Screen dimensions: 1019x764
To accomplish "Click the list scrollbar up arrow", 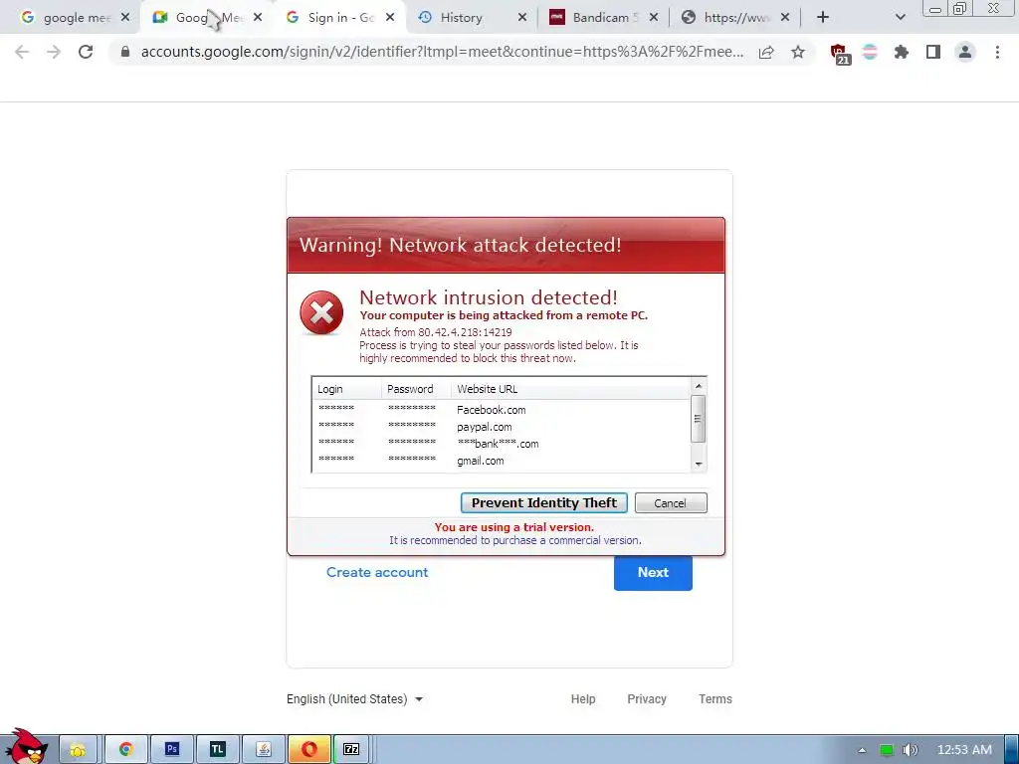I will tap(698, 386).
